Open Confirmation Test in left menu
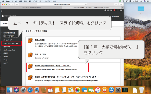 click(9, 50)
